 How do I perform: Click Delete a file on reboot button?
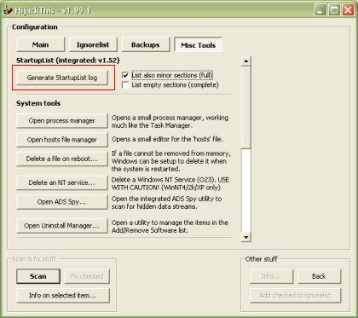pos(62,159)
